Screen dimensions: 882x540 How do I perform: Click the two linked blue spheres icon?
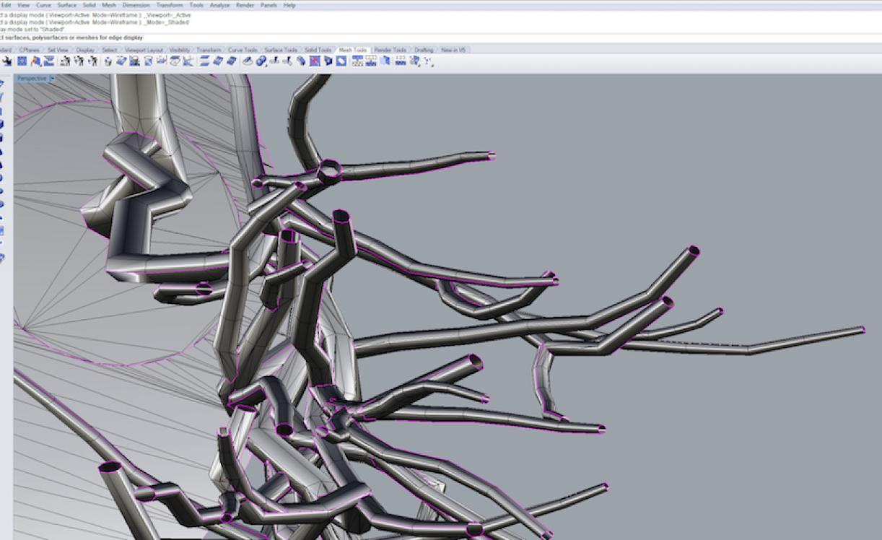coord(261,61)
